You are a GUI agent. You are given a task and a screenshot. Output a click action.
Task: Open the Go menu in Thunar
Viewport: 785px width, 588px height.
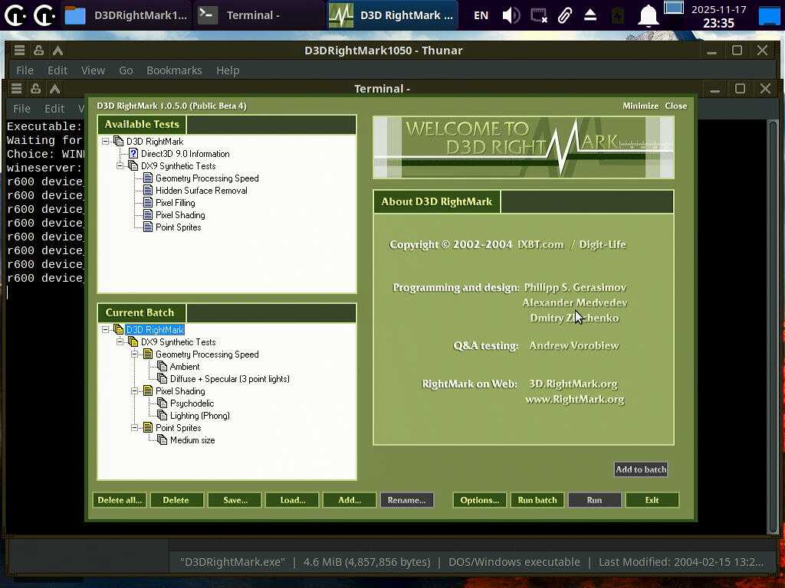[x=126, y=70]
